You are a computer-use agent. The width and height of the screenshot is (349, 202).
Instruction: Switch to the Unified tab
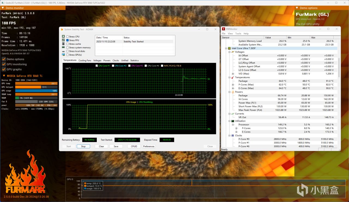pos(125,61)
